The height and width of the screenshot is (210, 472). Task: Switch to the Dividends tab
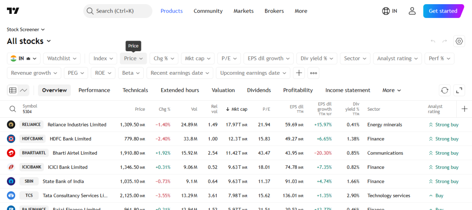coord(259,90)
